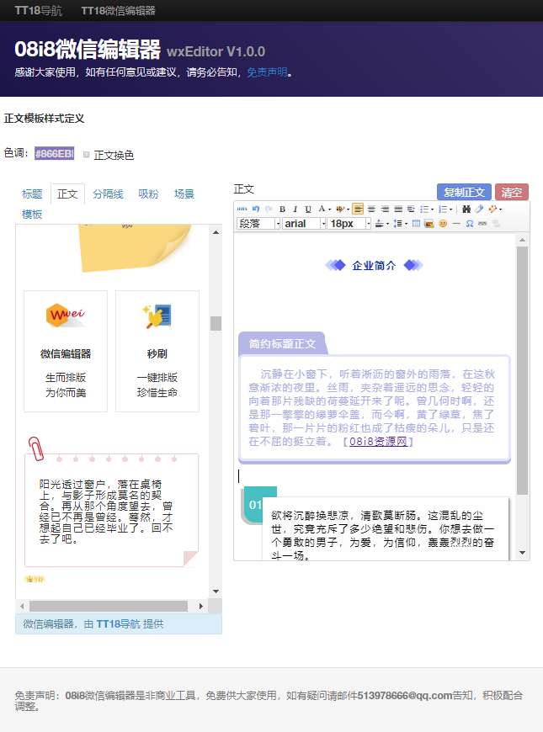Image resolution: width=543 pixels, height=732 pixels.
Task: Insert an ordered numbered list
Action: (443, 210)
